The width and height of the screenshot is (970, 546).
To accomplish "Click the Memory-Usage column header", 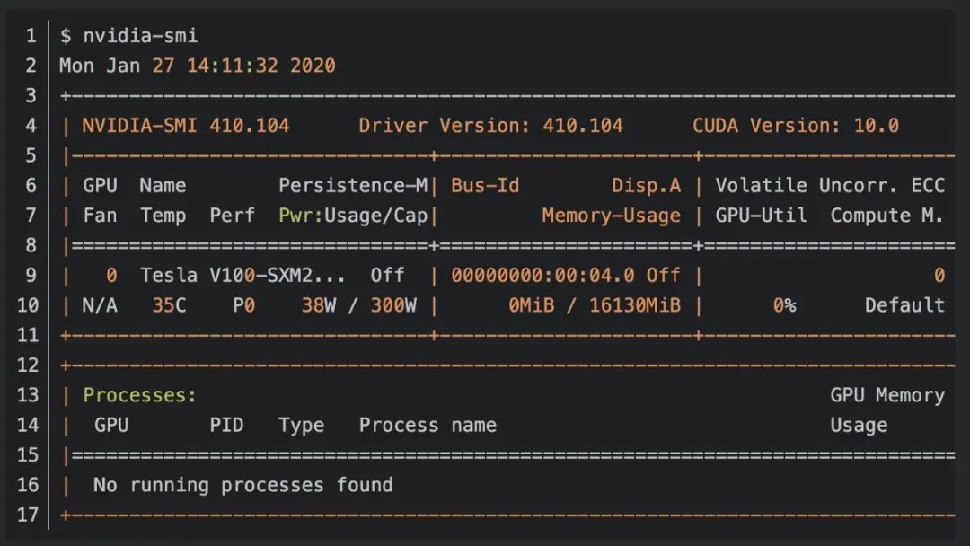I will [611, 216].
